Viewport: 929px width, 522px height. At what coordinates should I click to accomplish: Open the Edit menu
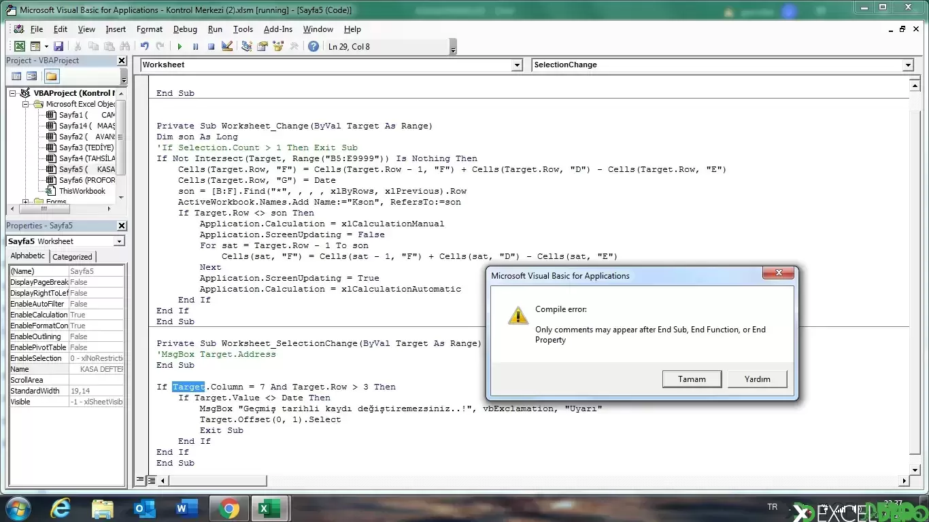tap(61, 29)
